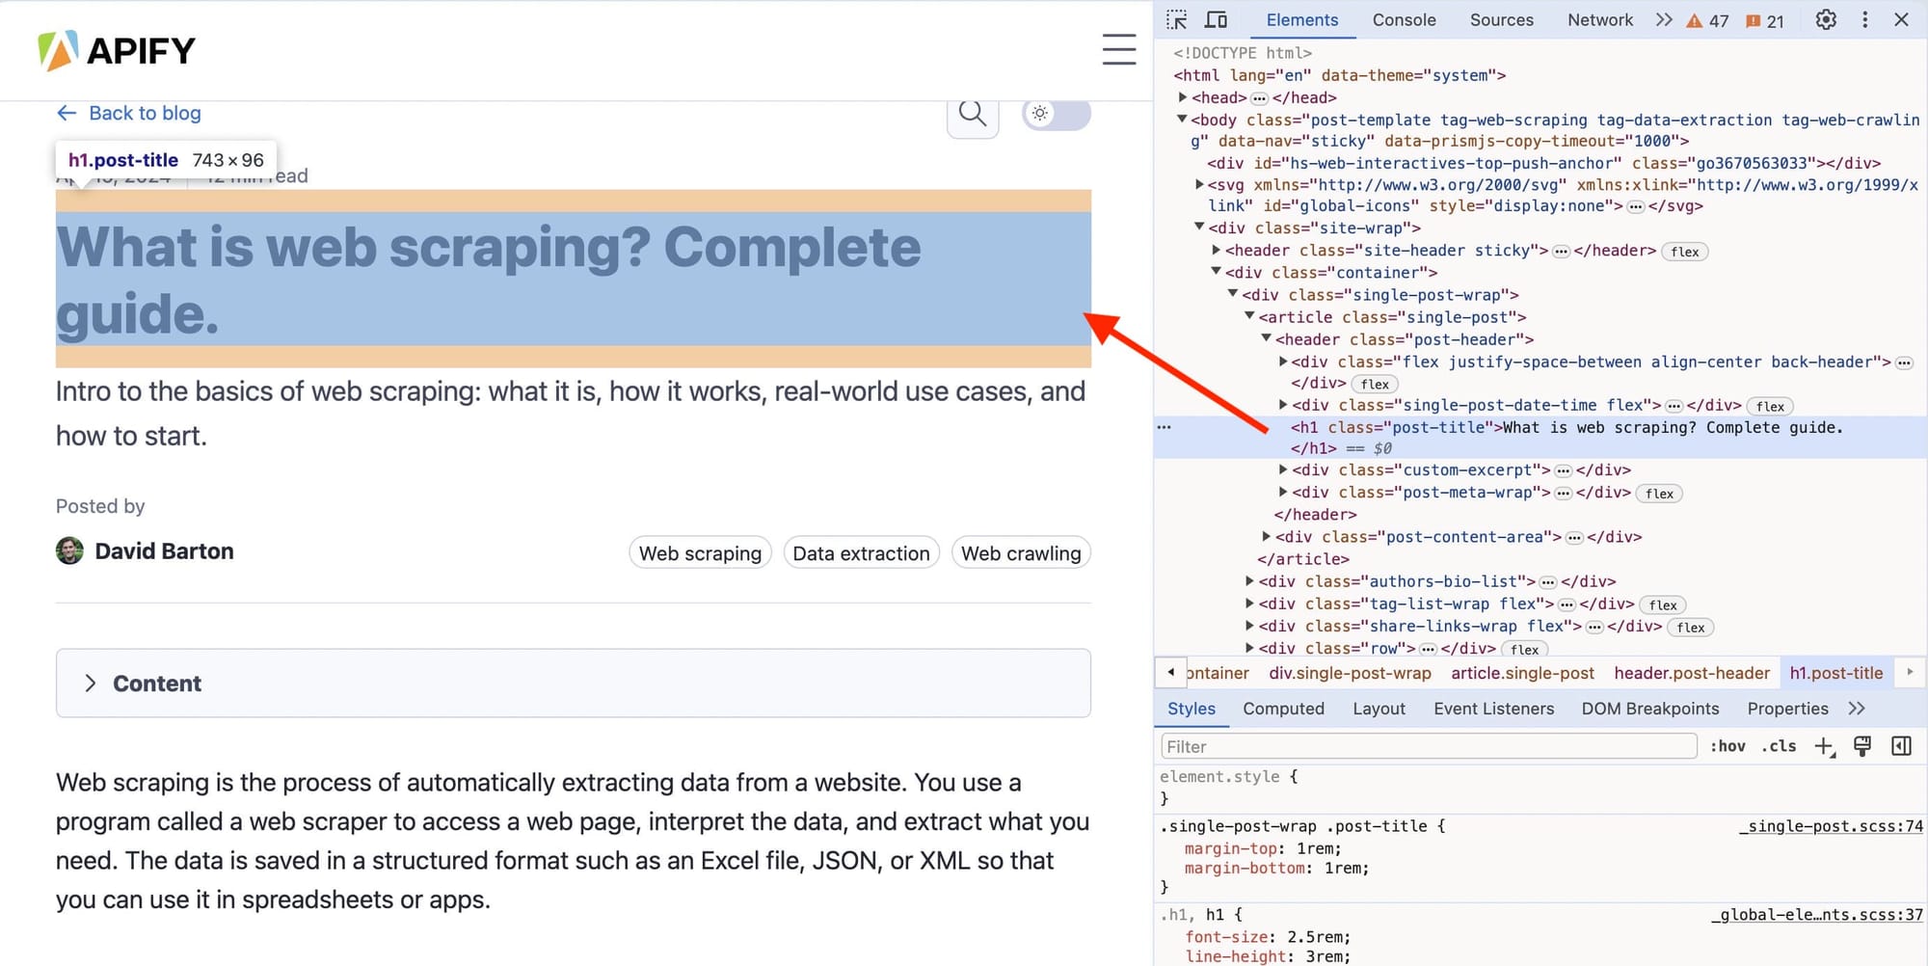Open the three-dot DevTools menu

coord(1865,19)
